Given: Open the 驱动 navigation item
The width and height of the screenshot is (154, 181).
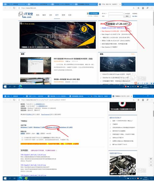Looking at the screenshot, I should point(44,15).
